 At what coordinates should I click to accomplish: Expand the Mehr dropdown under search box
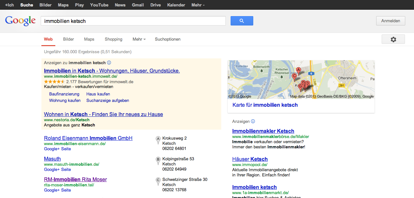coord(139,39)
